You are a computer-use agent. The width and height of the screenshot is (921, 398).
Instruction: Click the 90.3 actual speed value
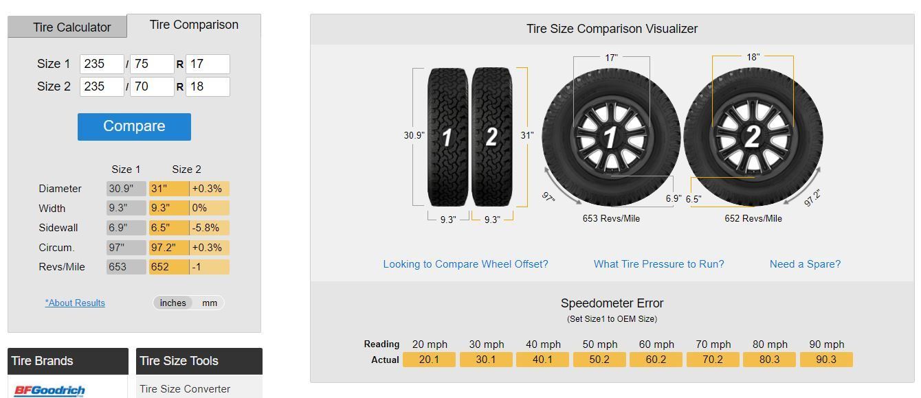[826, 359]
